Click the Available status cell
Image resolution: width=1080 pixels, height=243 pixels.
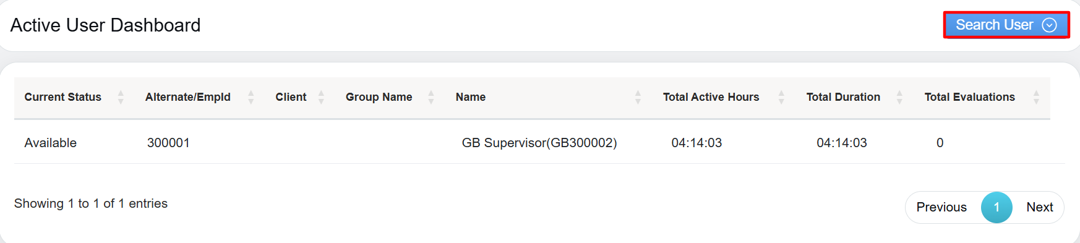pos(51,143)
